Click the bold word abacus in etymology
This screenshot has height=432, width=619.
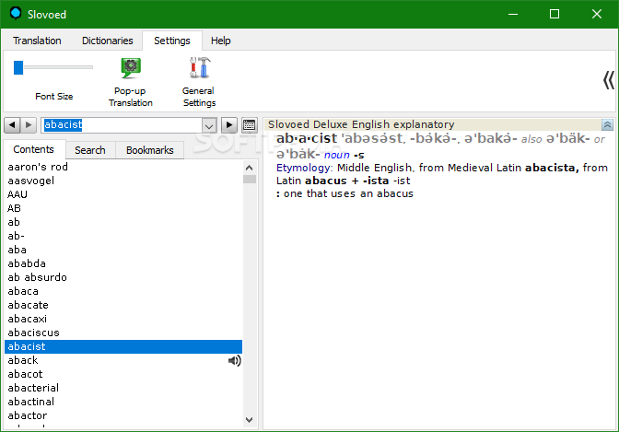326,181
